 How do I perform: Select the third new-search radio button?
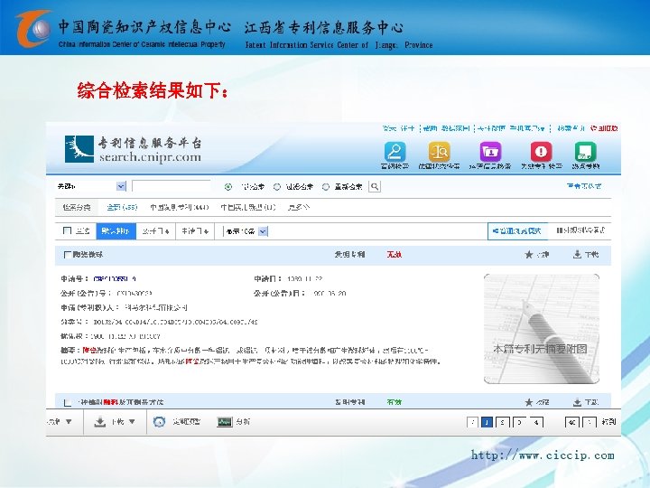326,187
